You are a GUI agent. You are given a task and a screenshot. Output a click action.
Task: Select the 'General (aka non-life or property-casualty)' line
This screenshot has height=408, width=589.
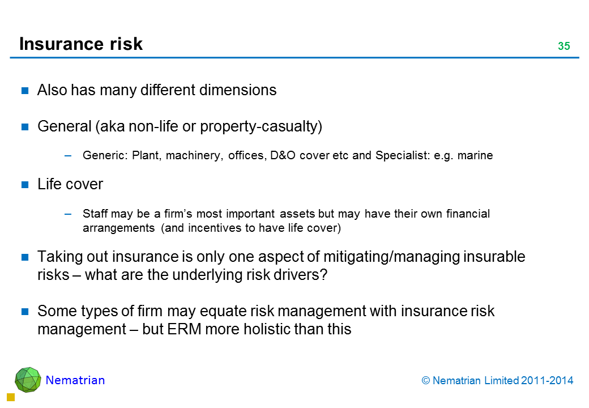(x=180, y=126)
